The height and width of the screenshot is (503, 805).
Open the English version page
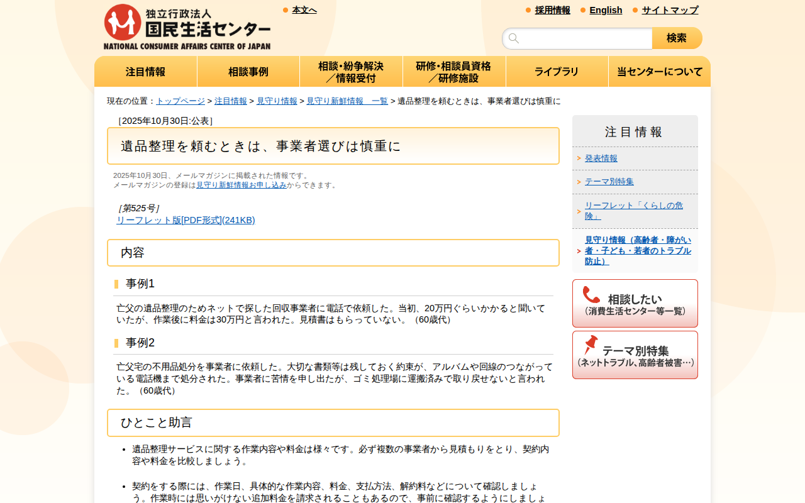coord(606,10)
